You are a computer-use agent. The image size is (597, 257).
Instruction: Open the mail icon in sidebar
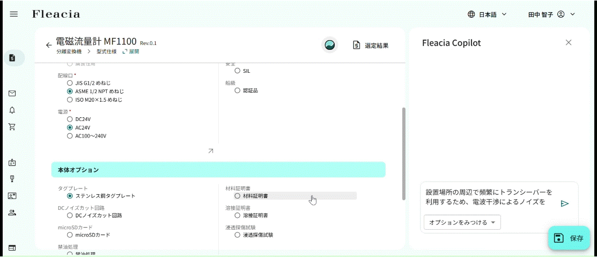click(x=12, y=93)
